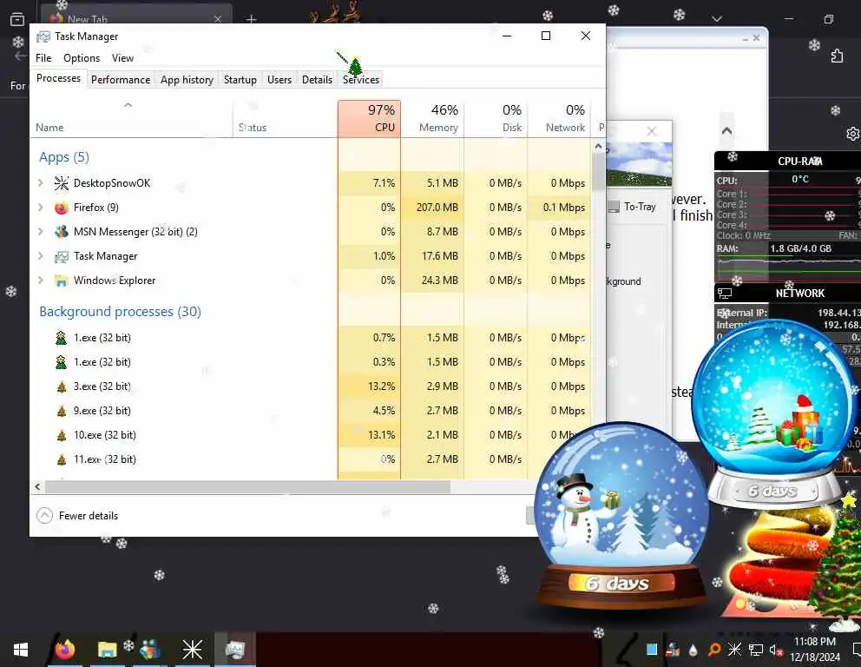Click the network icon in system tray

pyautogui.click(x=756, y=650)
